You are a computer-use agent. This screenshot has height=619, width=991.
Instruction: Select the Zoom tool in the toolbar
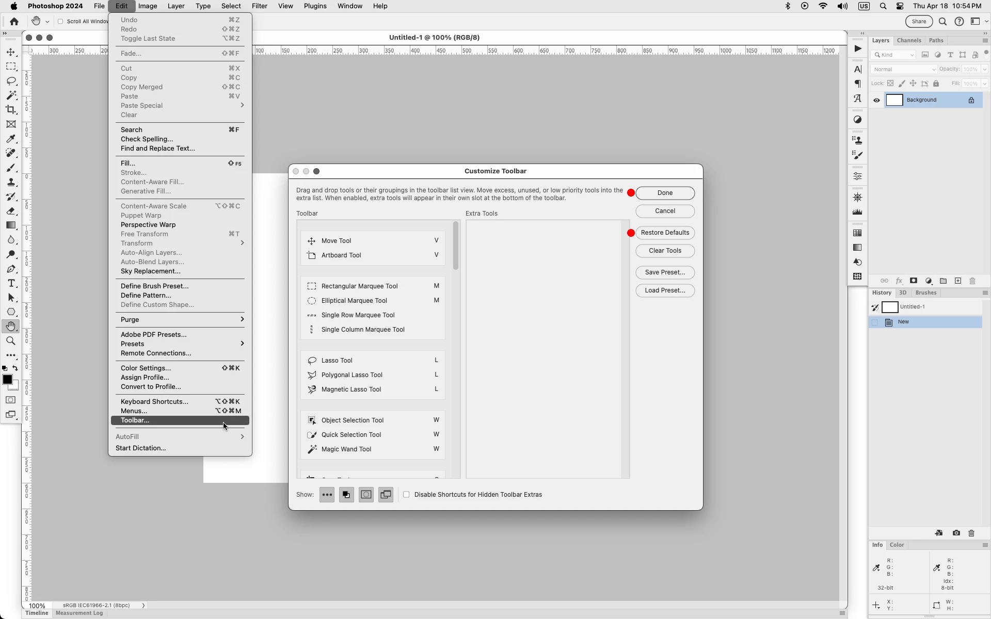[11, 341]
